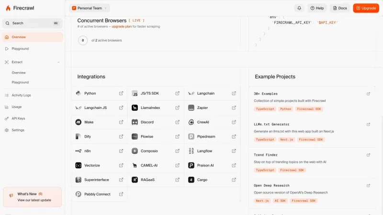Open 30+ Examples project external link
This screenshot has width=383, height=215.
click(368, 94)
